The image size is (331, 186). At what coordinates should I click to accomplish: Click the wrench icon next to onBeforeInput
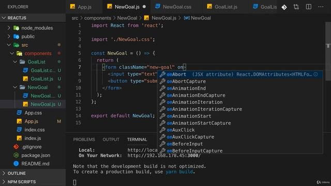[162, 144]
